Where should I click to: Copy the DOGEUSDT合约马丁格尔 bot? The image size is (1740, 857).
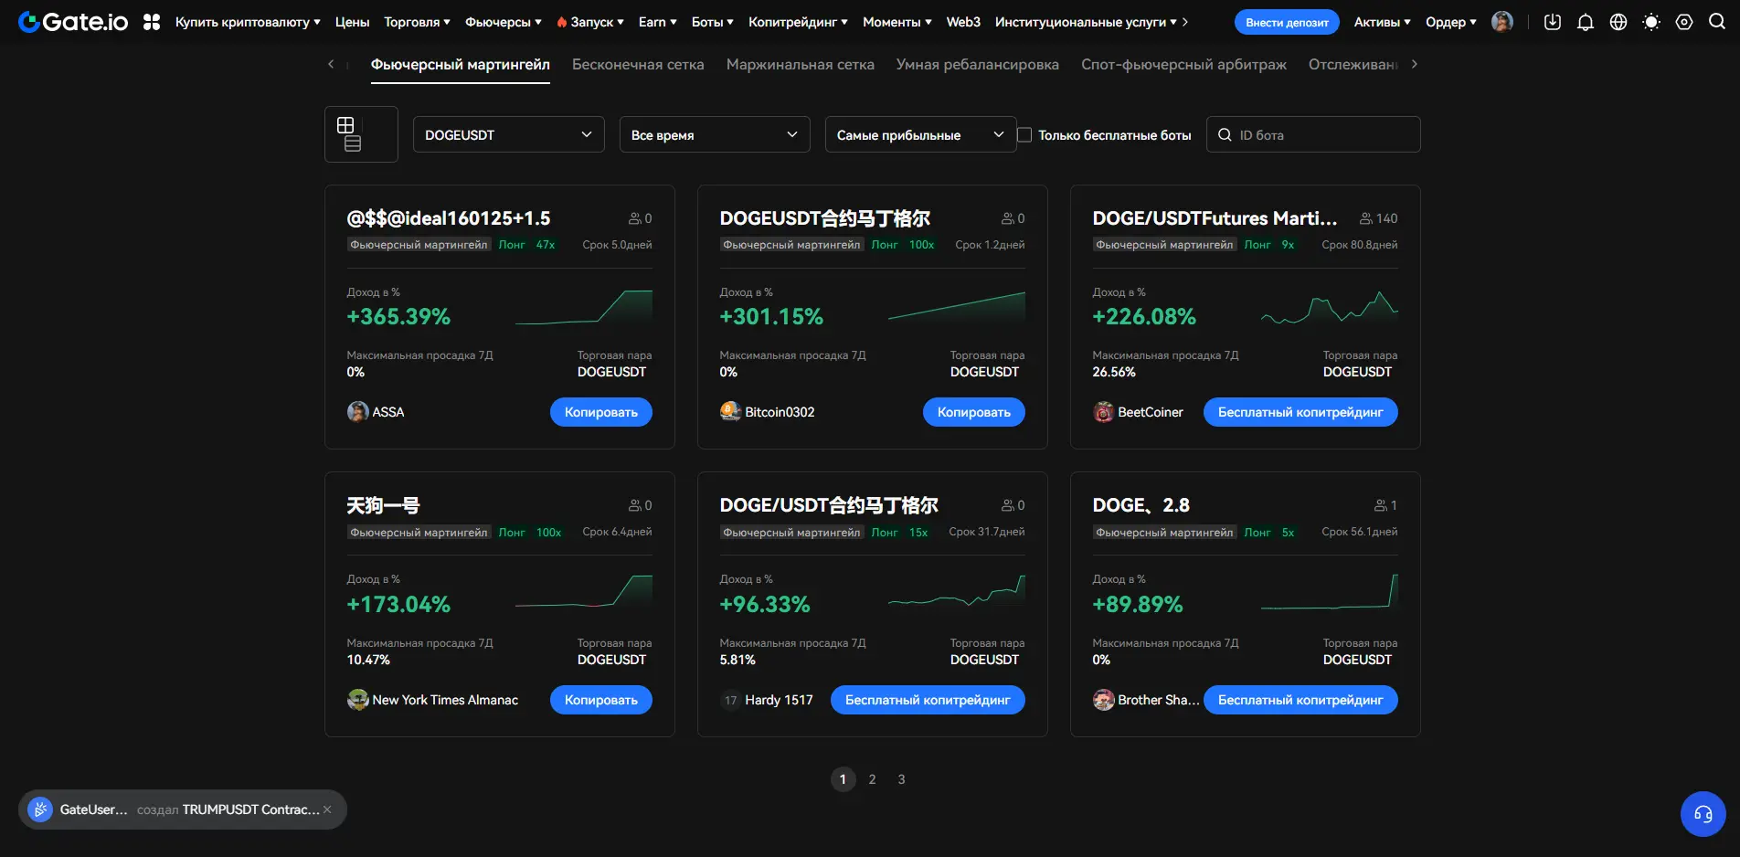(973, 412)
